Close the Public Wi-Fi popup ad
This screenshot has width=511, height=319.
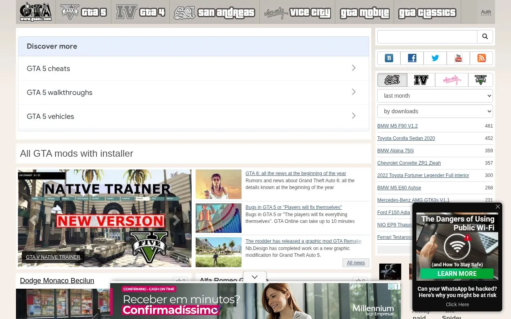point(497,207)
